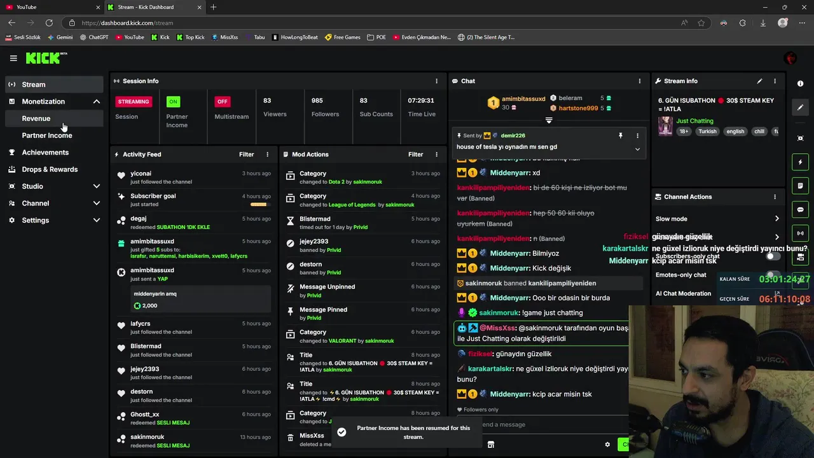Image resolution: width=814 pixels, height=458 pixels.
Task: Open the hamburger menu beside Kick logo
Action: tap(13, 58)
